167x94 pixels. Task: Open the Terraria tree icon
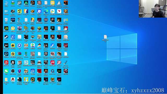(x=26, y=54)
